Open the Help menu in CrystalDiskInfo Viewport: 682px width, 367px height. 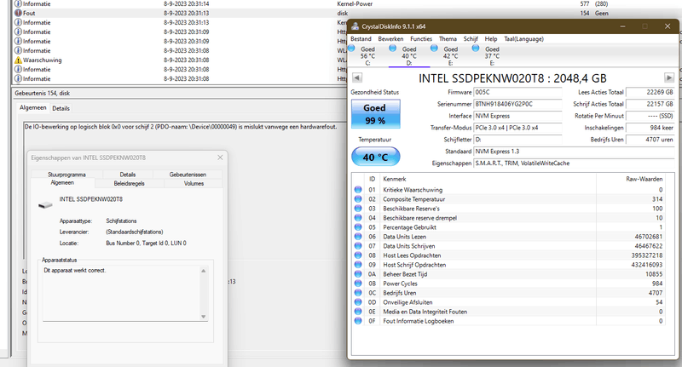(491, 38)
